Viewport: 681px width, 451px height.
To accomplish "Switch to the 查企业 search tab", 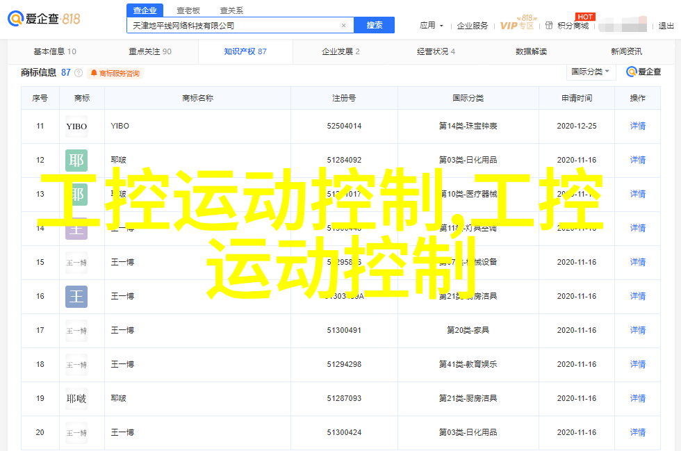I will [x=145, y=10].
